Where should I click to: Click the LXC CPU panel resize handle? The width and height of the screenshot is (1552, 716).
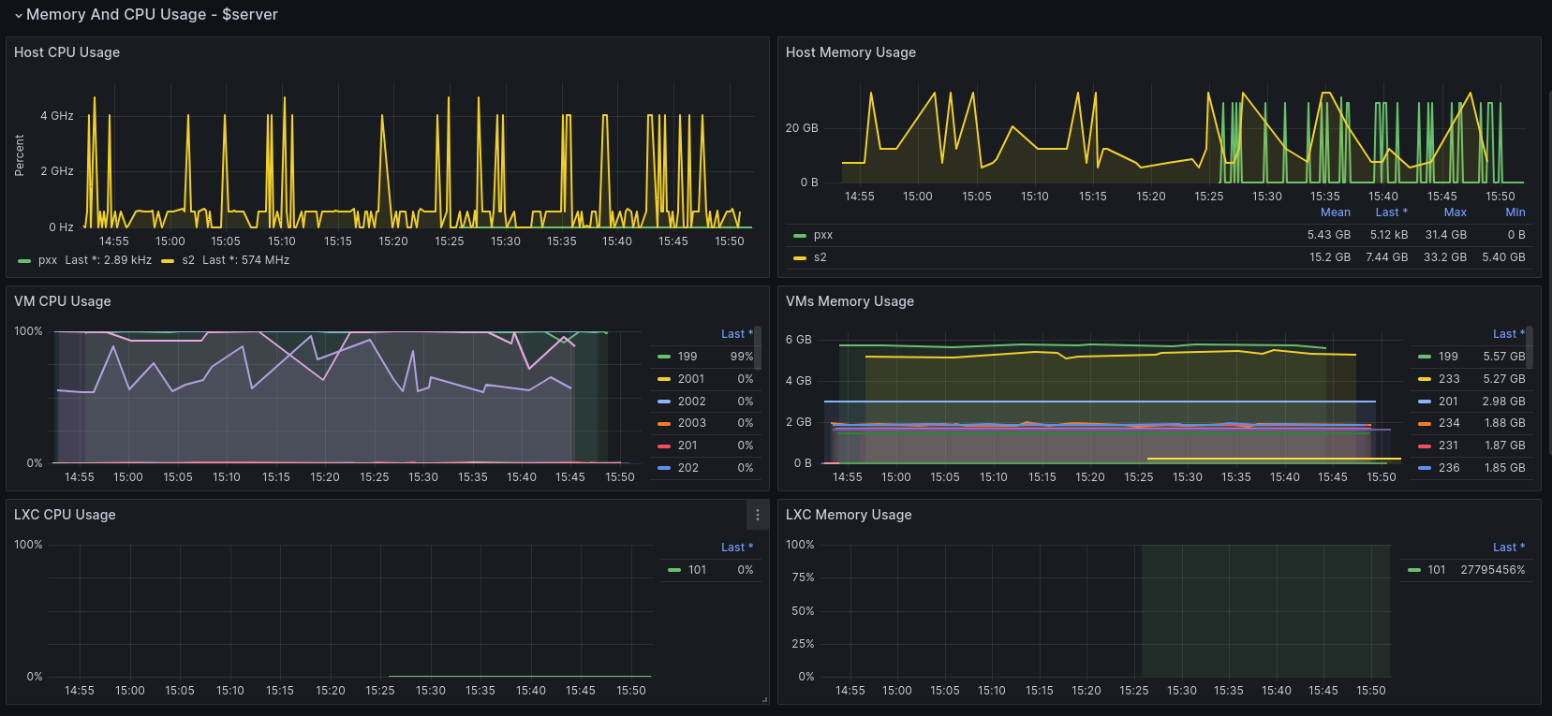[764, 699]
